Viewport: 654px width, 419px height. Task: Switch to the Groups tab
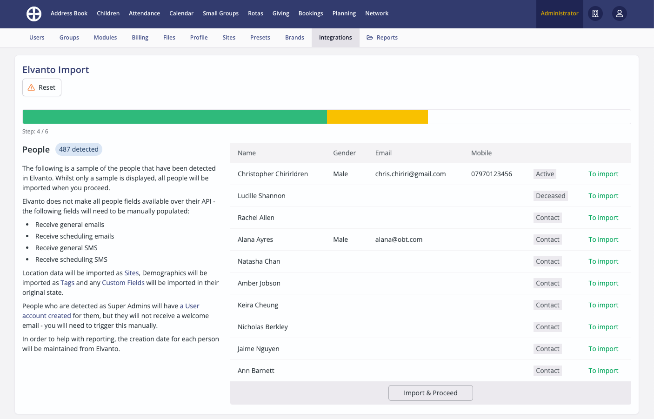pyautogui.click(x=69, y=38)
